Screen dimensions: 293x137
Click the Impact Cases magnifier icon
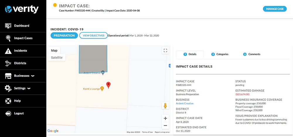[8, 38]
